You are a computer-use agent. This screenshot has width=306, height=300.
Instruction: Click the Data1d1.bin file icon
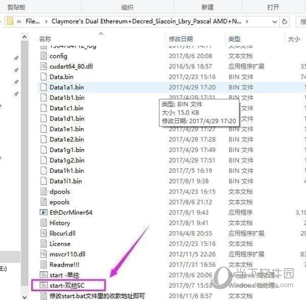pyautogui.click(x=44, y=118)
